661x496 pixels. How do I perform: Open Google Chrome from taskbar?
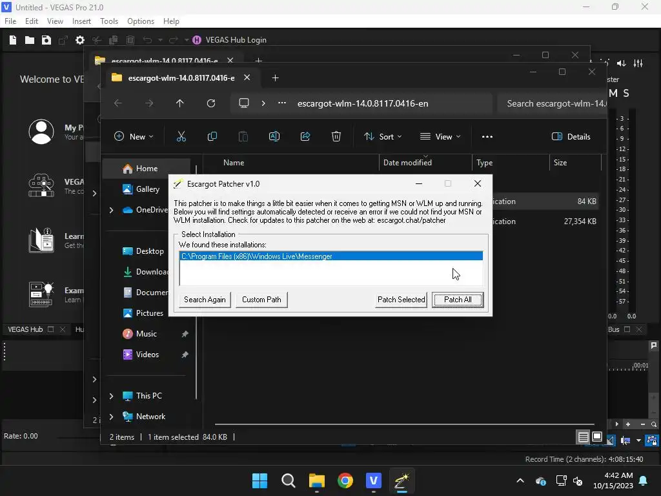[345, 480]
